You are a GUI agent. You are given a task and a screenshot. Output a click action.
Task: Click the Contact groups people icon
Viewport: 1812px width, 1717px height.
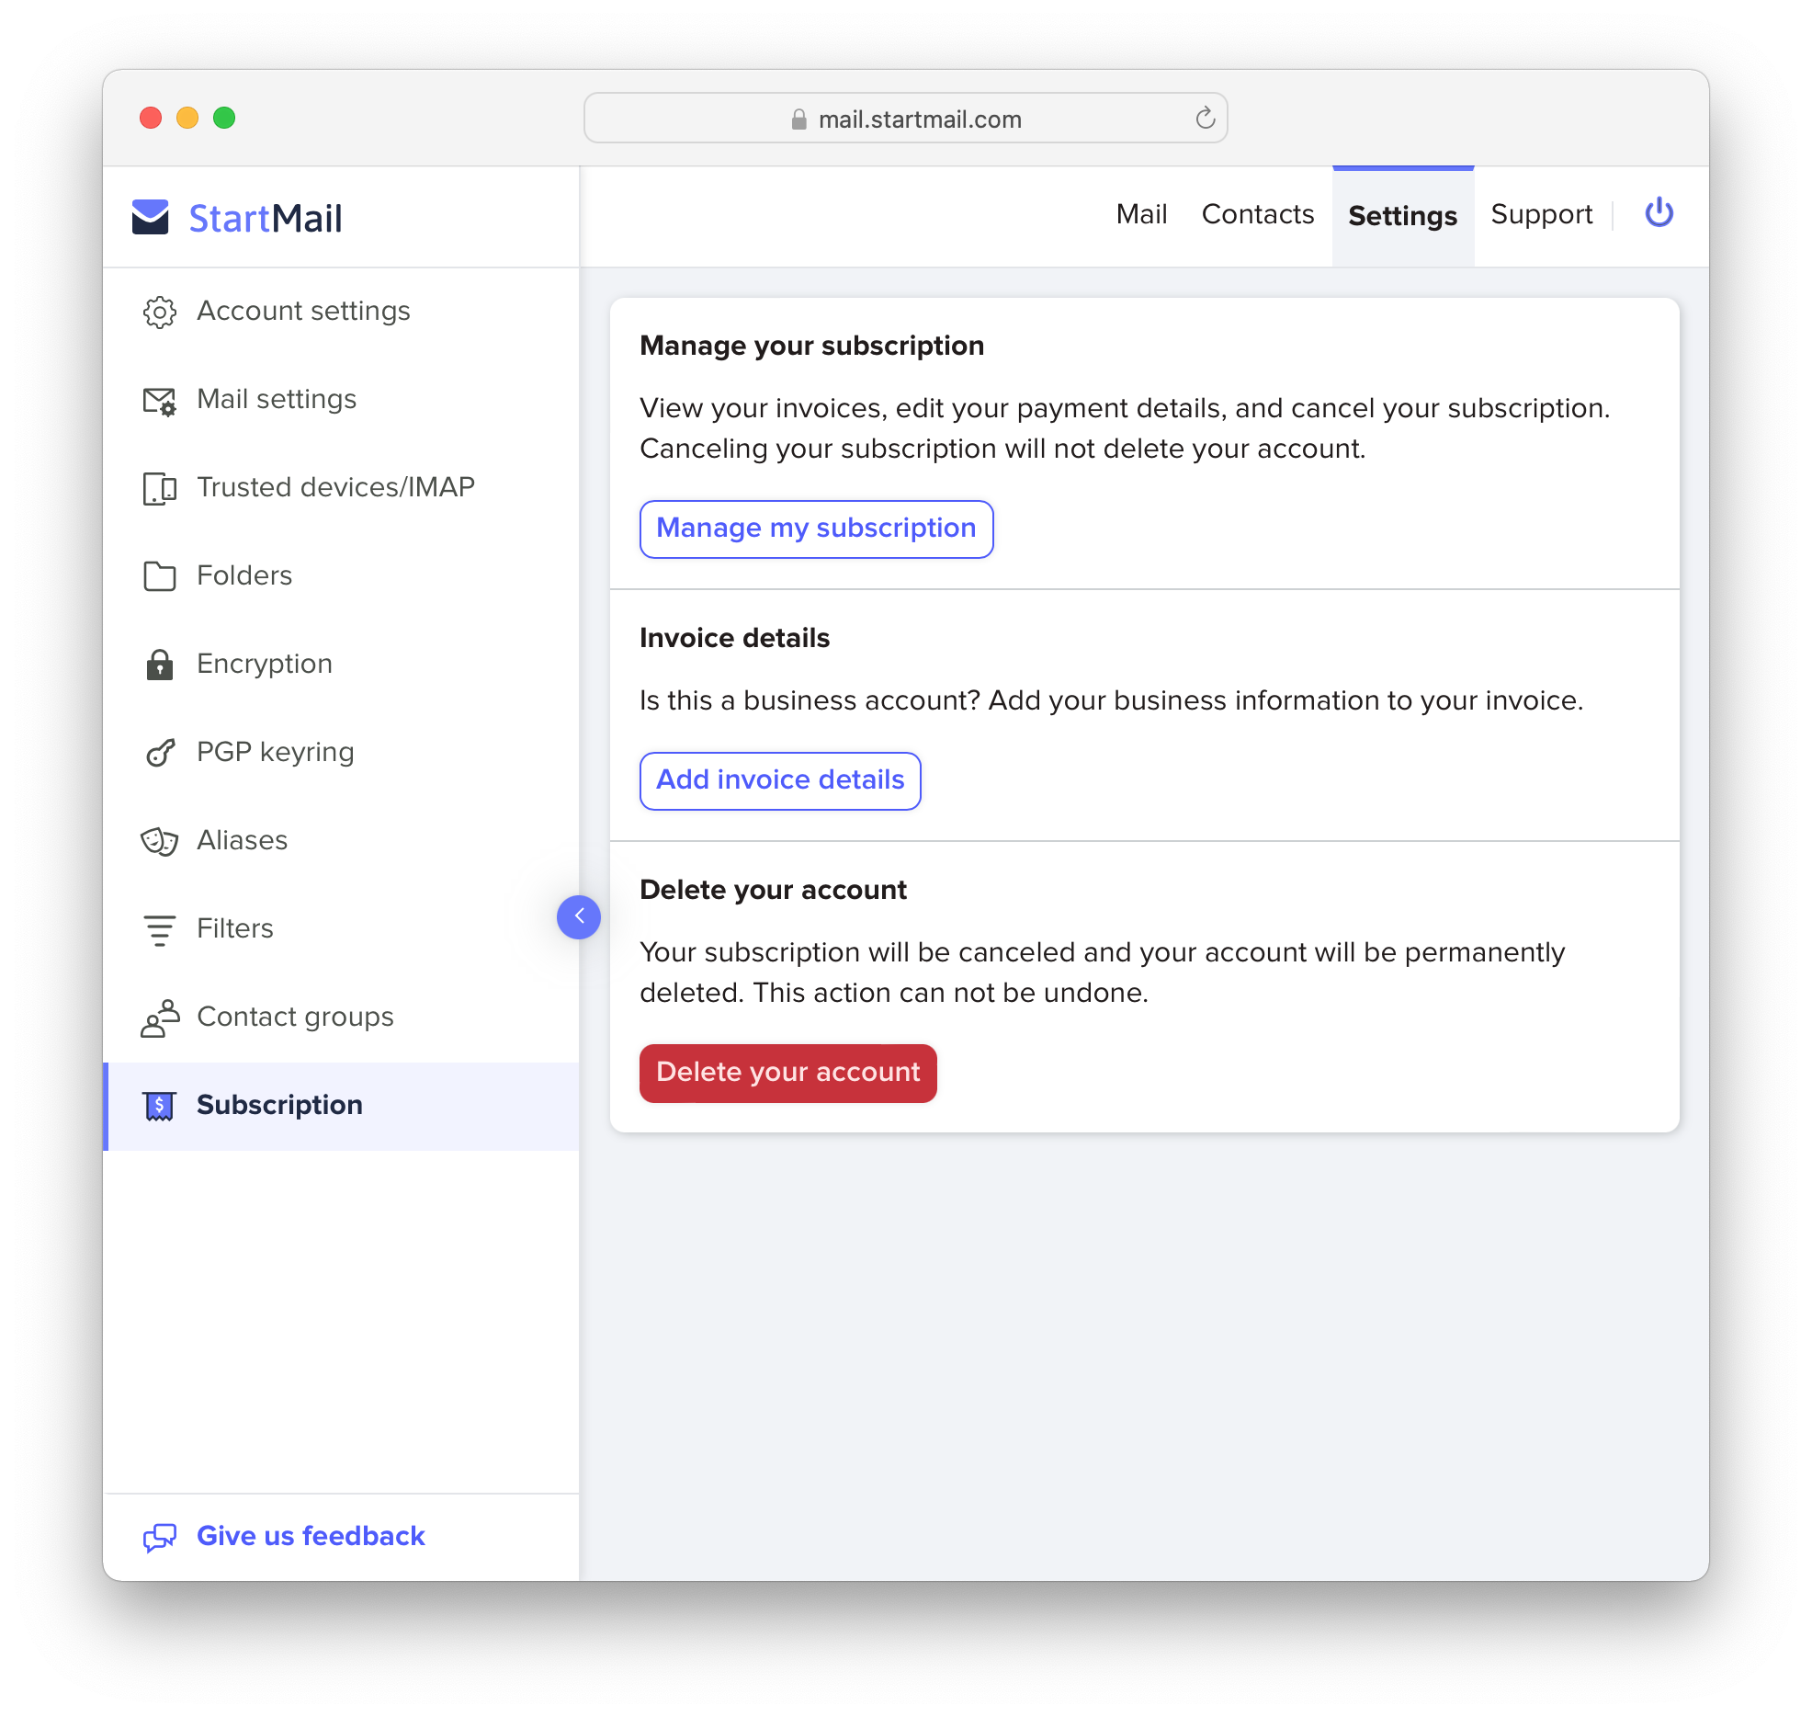pyautogui.click(x=159, y=1018)
